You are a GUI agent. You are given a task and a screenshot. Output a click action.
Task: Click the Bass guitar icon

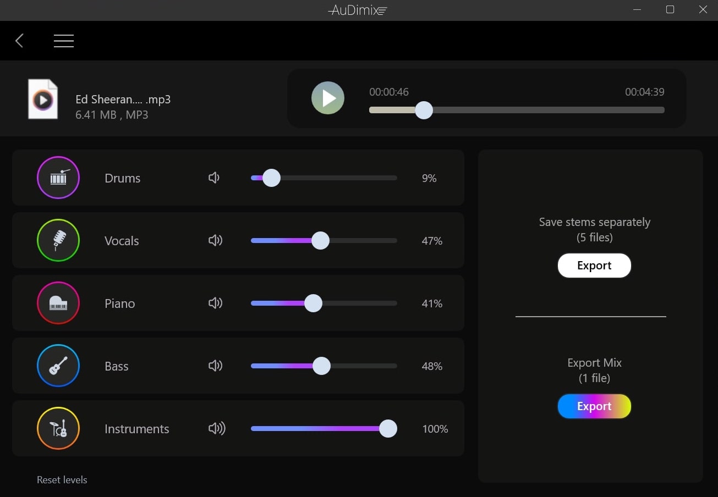click(58, 366)
